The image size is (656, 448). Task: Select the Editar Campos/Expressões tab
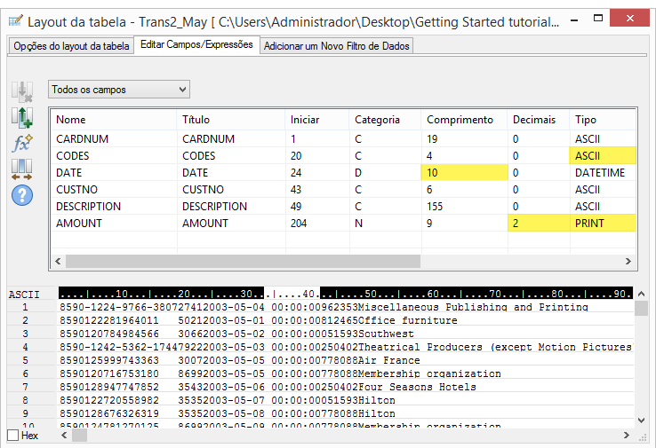click(x=196, y=44)
